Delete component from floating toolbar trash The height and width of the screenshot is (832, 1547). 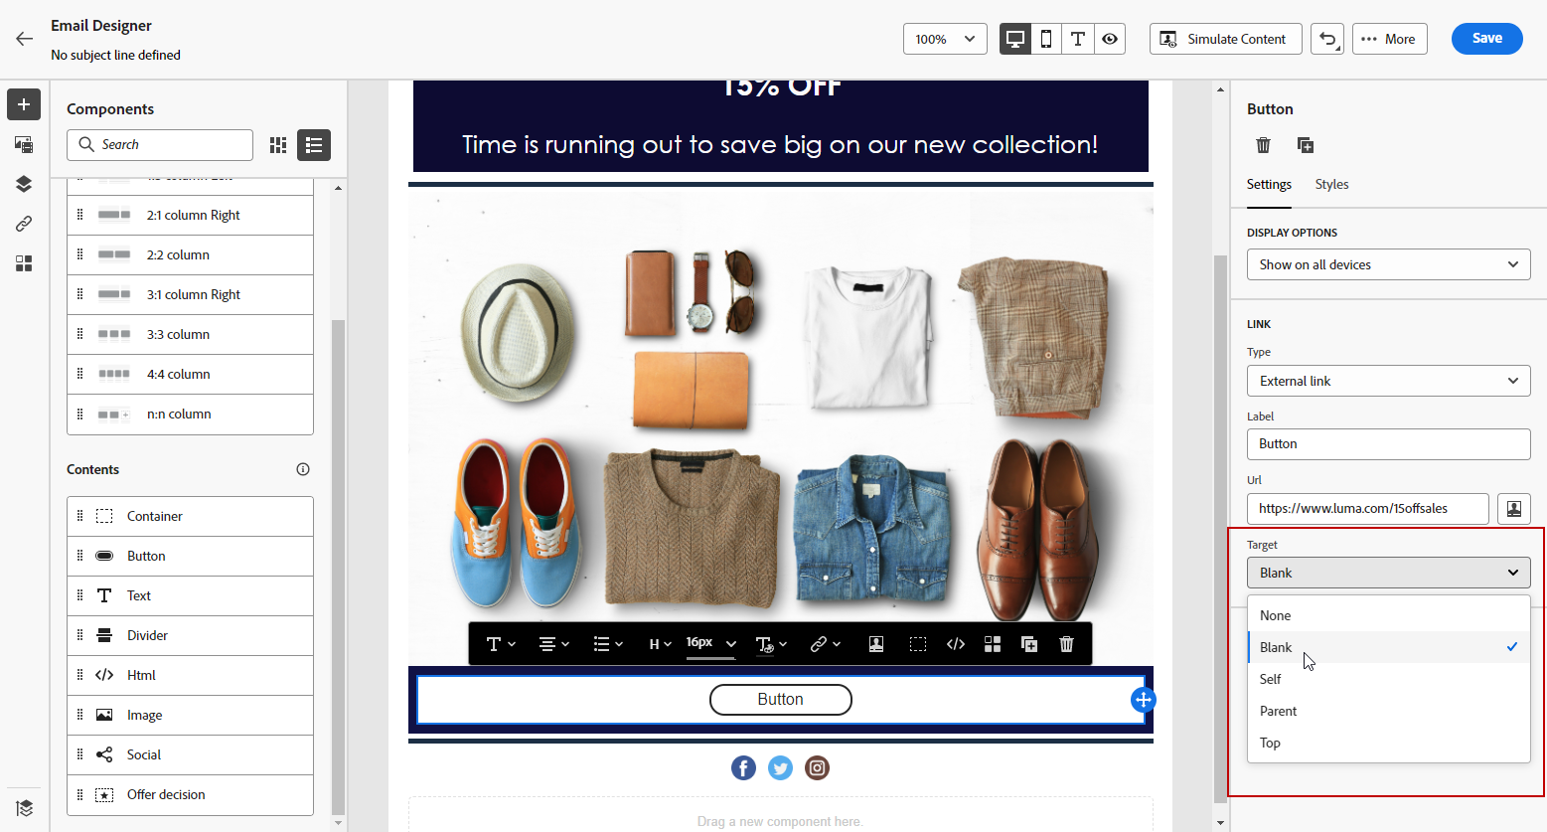click(1066, 644)
